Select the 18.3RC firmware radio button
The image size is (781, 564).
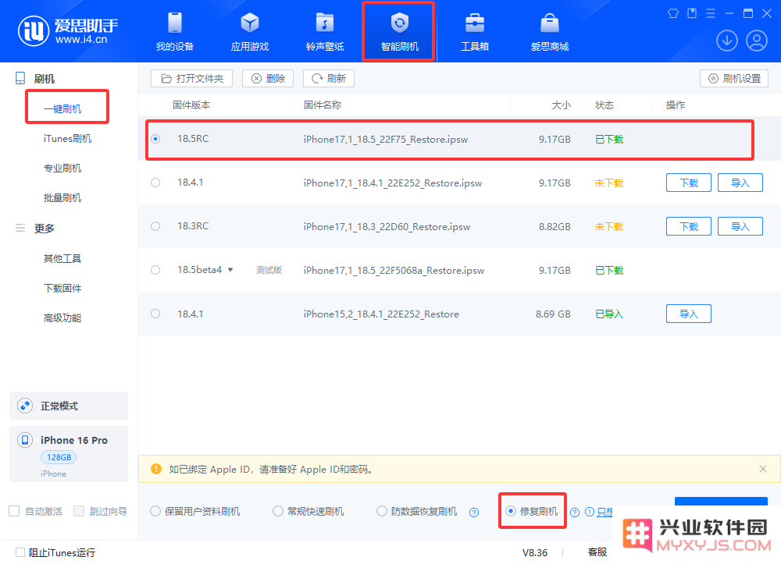coord(155,226)
